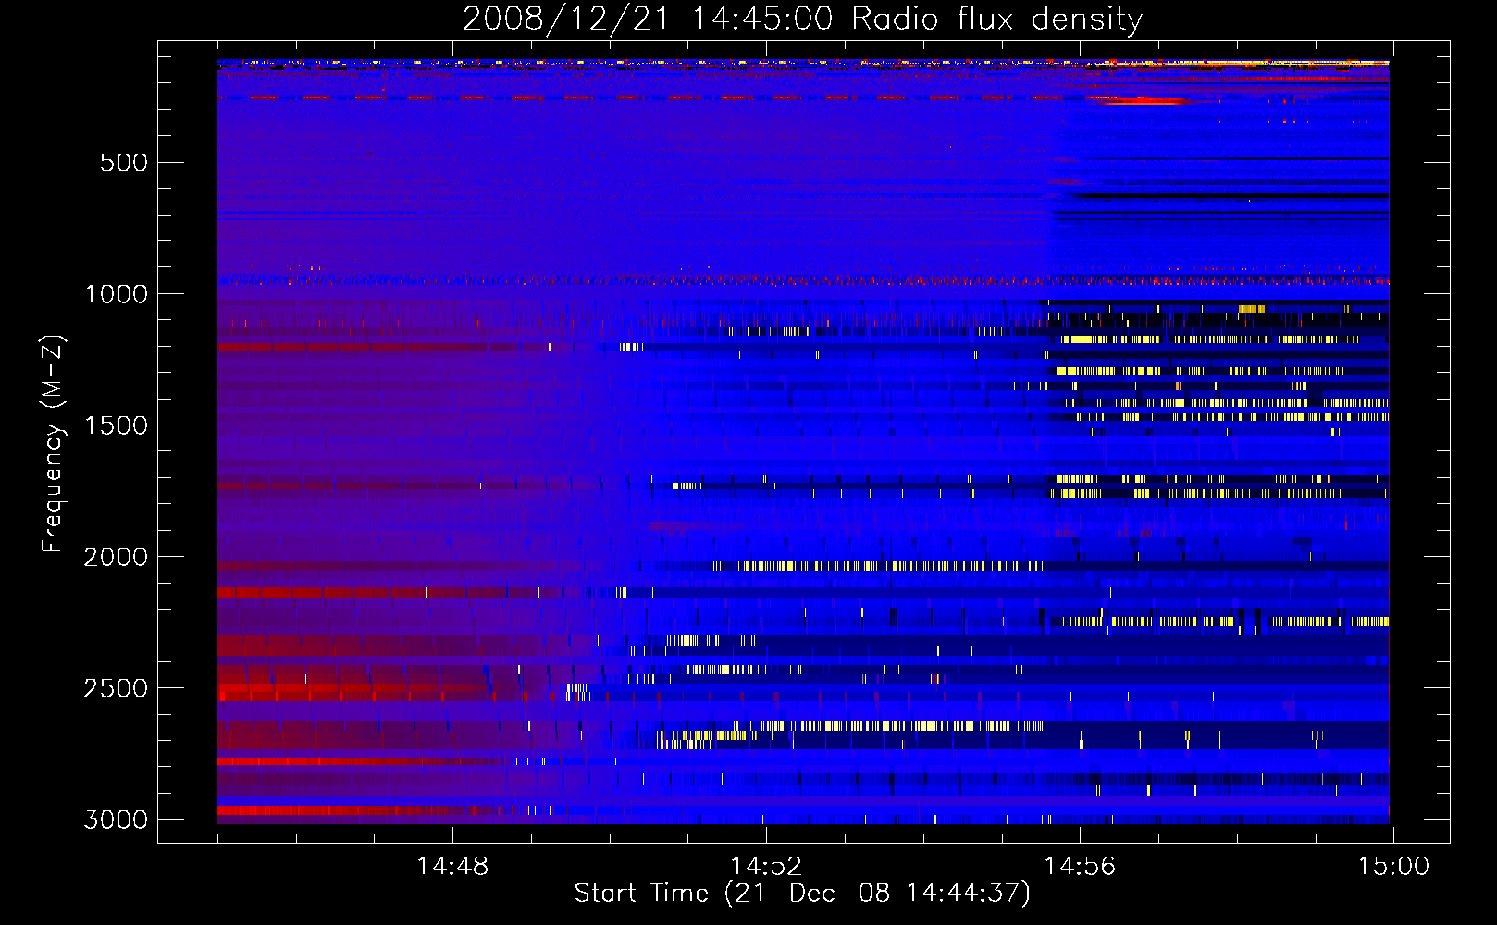
Task: Click the 1000 frequency tick label
Action: tap(116, 294)
